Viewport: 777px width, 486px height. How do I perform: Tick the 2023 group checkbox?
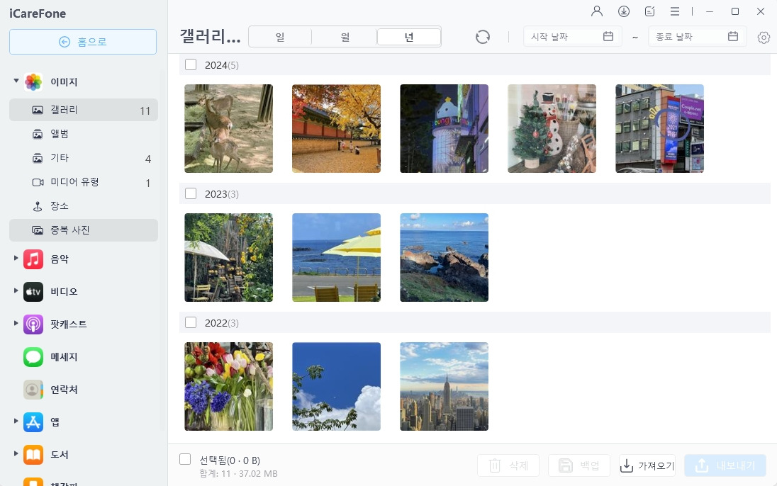tap(191, 193)
